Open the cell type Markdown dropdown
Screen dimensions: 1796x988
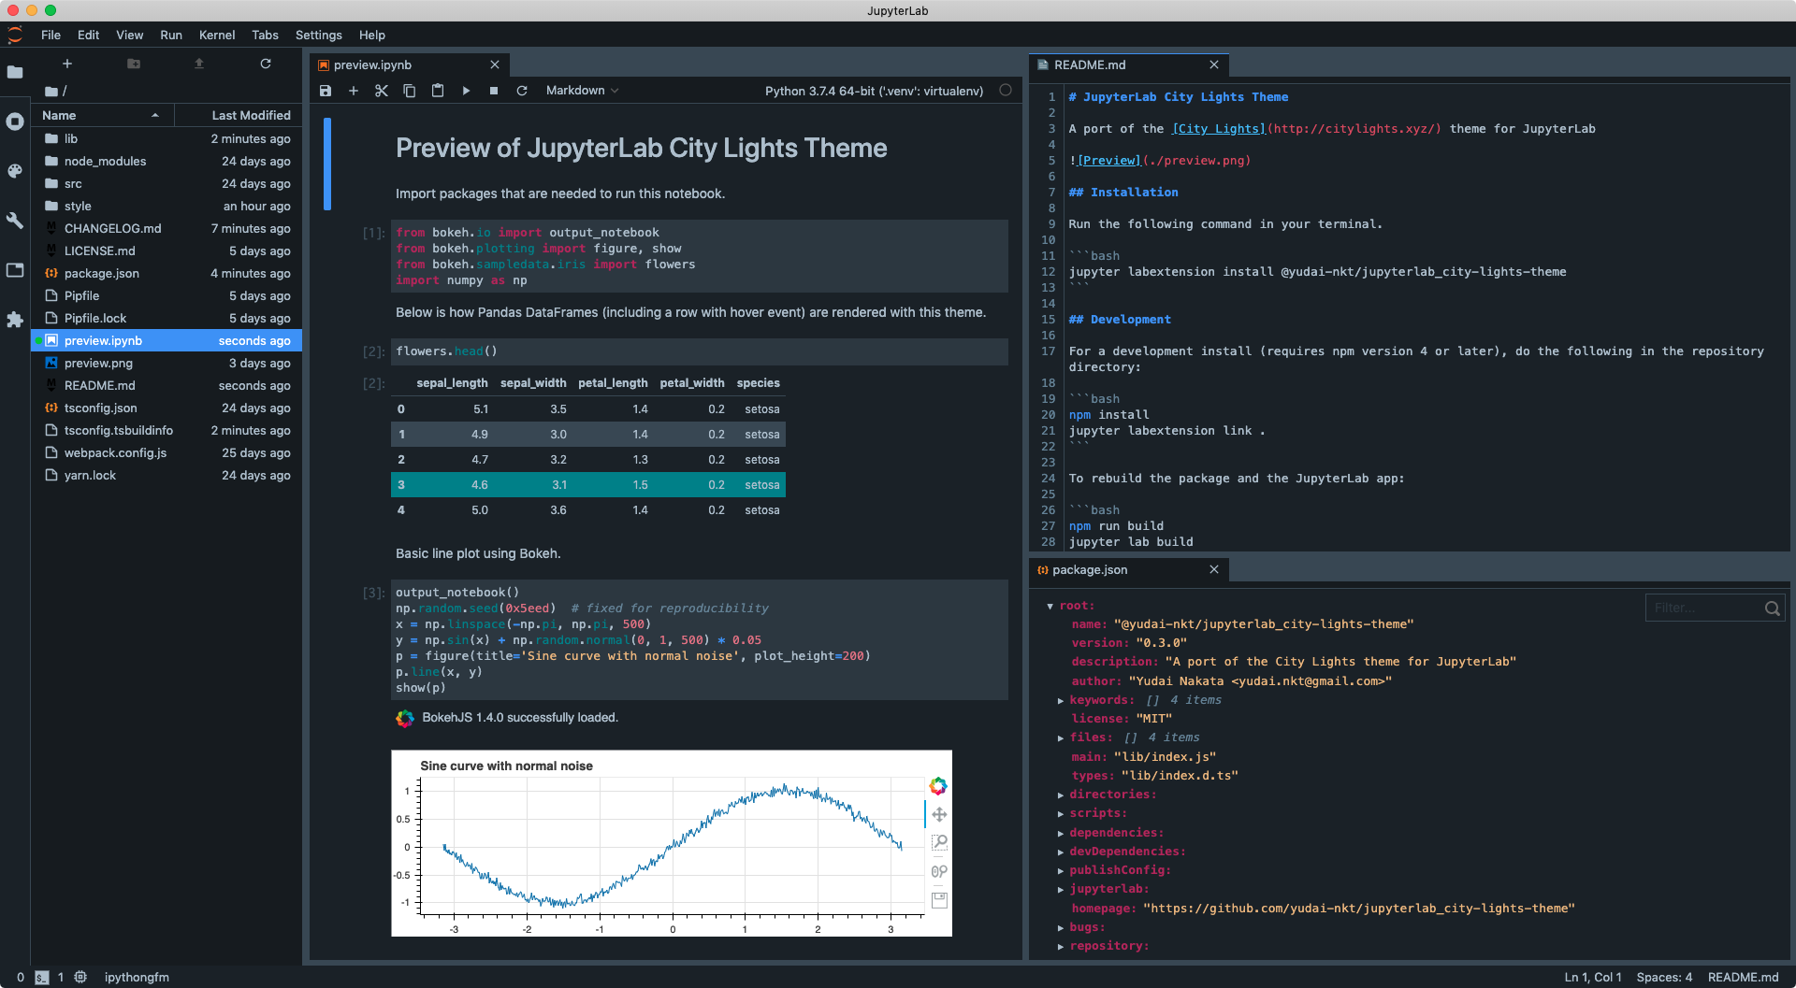click(x=582, y=91)
